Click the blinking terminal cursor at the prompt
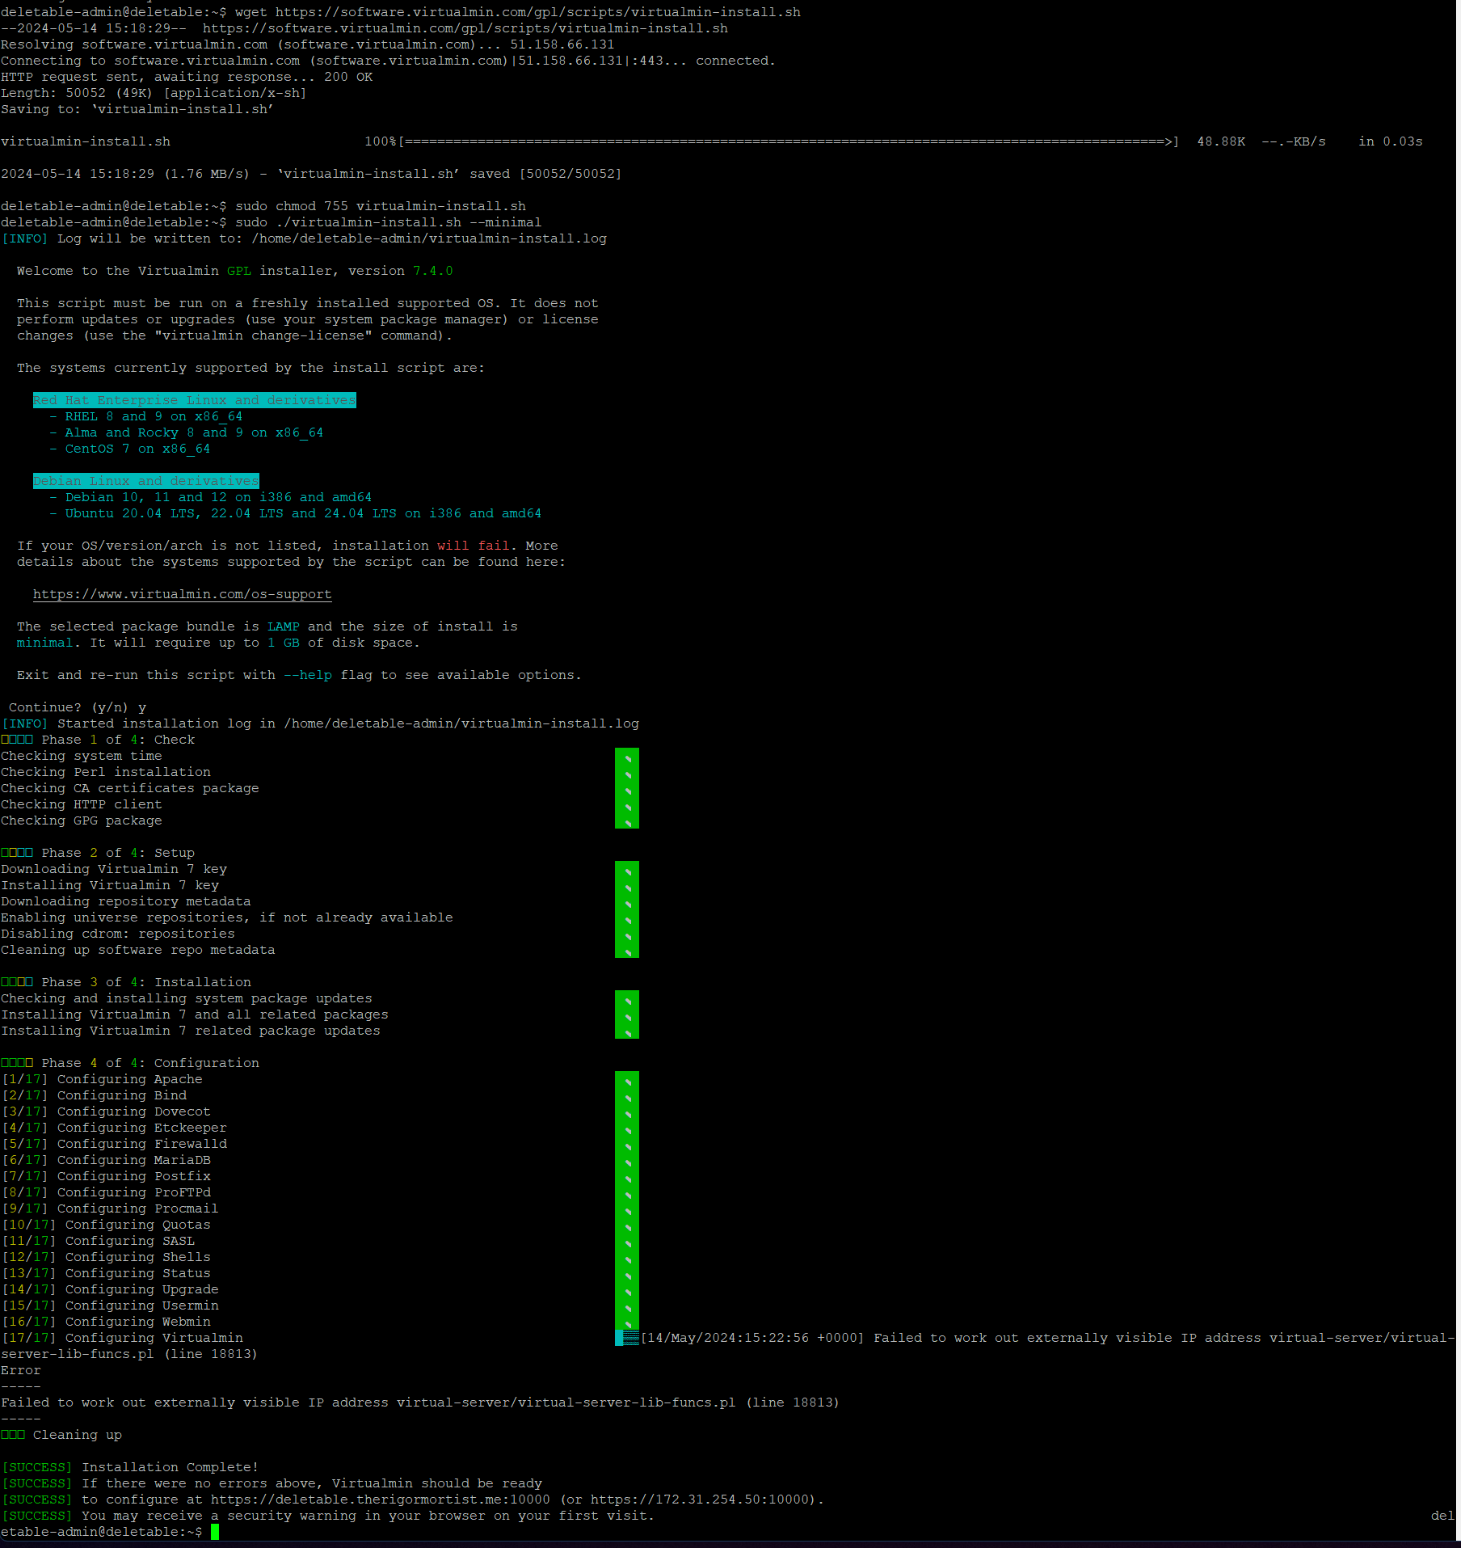 pyautogui.click(x=216, y=1531)
